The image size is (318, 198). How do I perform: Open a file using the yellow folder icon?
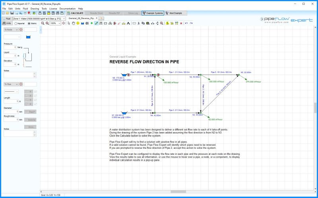coord(8,13)
